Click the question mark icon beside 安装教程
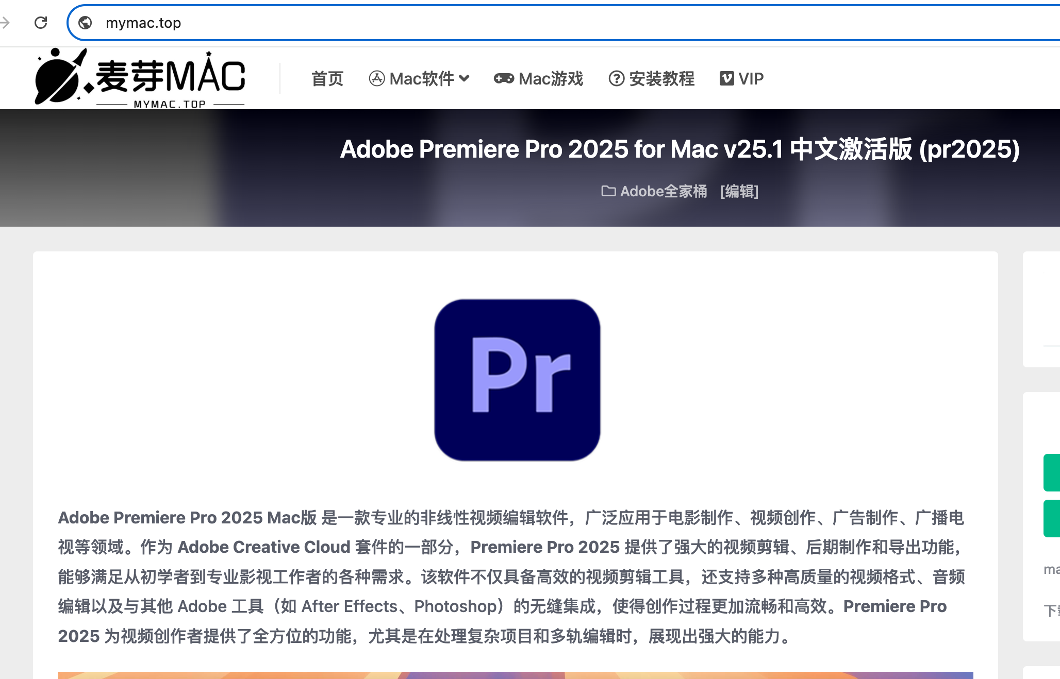Image resolution: width=1060 pixels, height=679 pixels. [x=617, y=79]
